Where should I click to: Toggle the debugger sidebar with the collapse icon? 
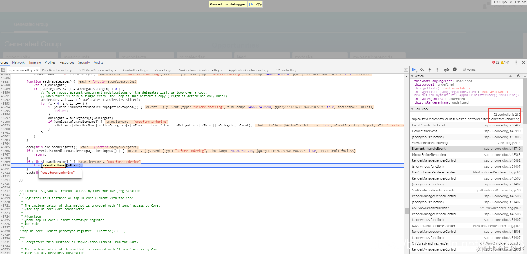406,70
